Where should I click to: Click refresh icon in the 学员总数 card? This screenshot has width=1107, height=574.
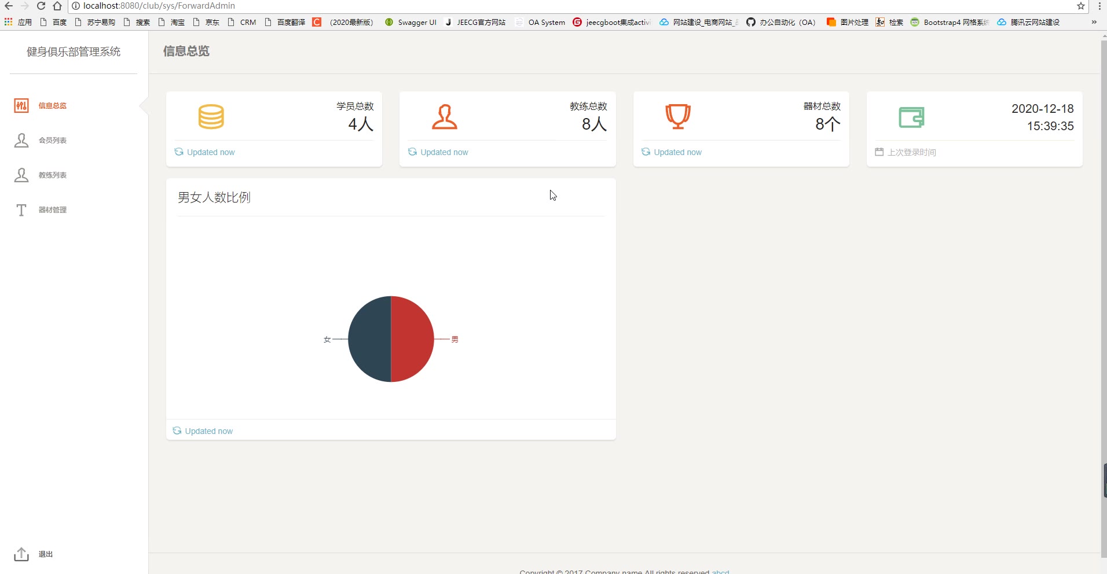click(179, 152)
